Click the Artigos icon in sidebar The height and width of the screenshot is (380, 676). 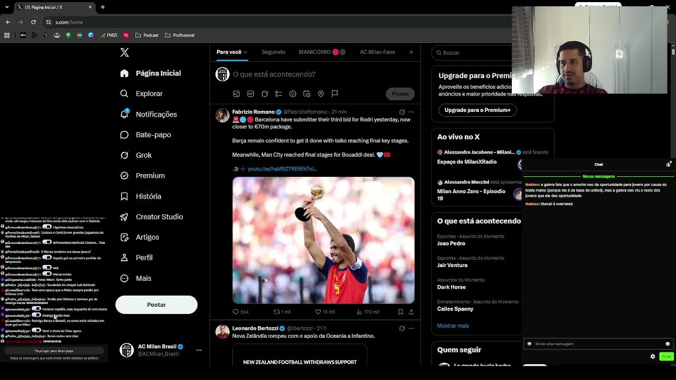[124, 237]
